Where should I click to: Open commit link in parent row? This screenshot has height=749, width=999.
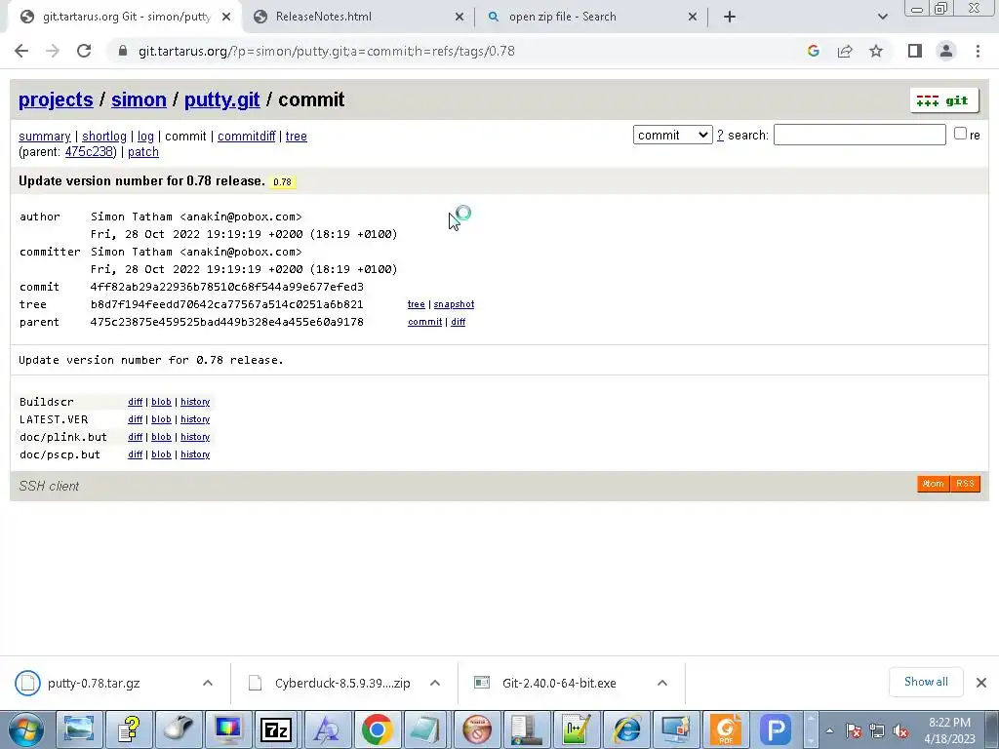click(x=425, y=322)
